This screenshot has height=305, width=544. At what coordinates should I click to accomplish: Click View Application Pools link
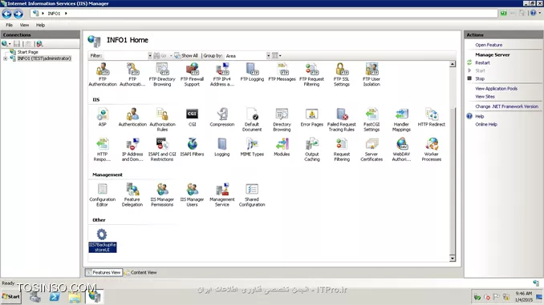point(496,89)
